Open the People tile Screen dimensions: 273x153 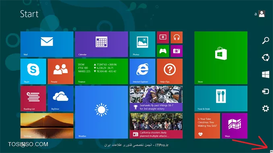pyautogui.click(x=60, y=71)
